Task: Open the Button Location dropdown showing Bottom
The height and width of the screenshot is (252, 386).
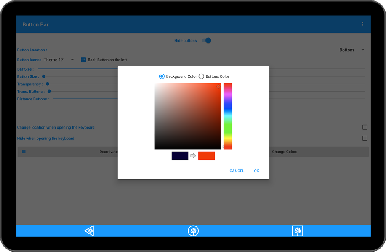Action: tap(351, 50)
